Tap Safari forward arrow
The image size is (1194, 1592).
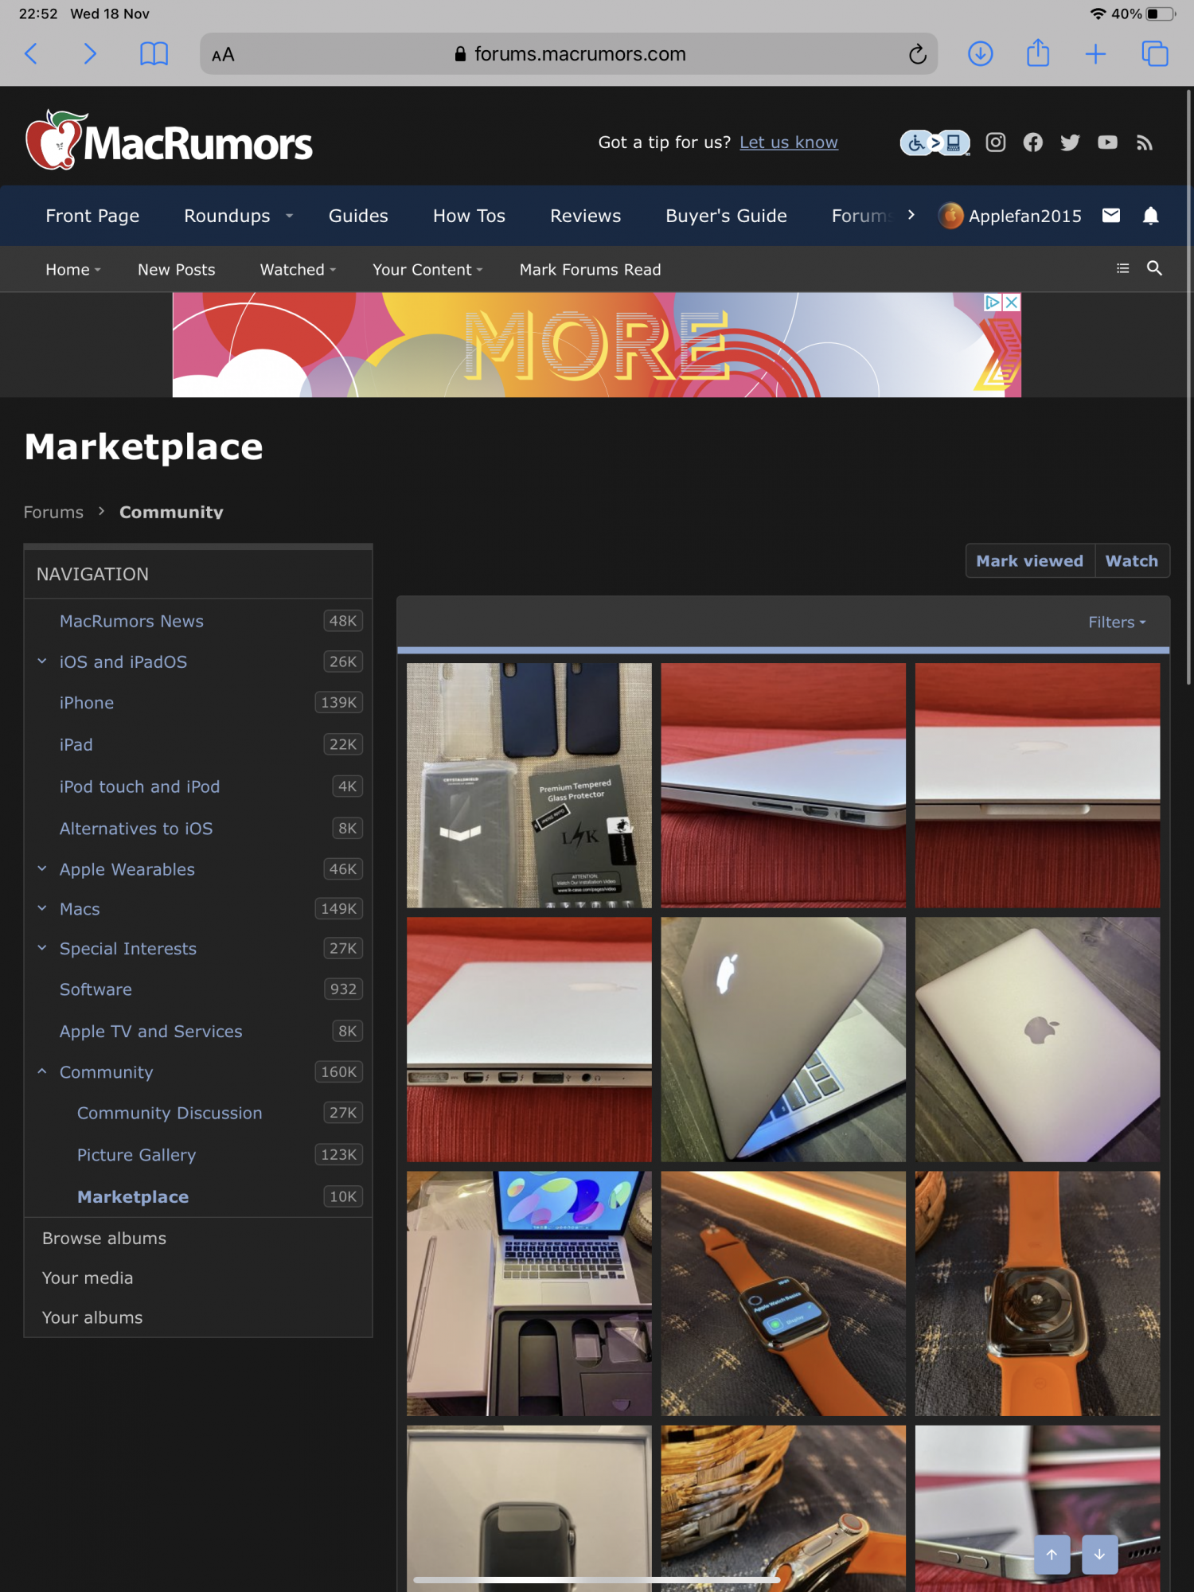(x=90, y=54)
